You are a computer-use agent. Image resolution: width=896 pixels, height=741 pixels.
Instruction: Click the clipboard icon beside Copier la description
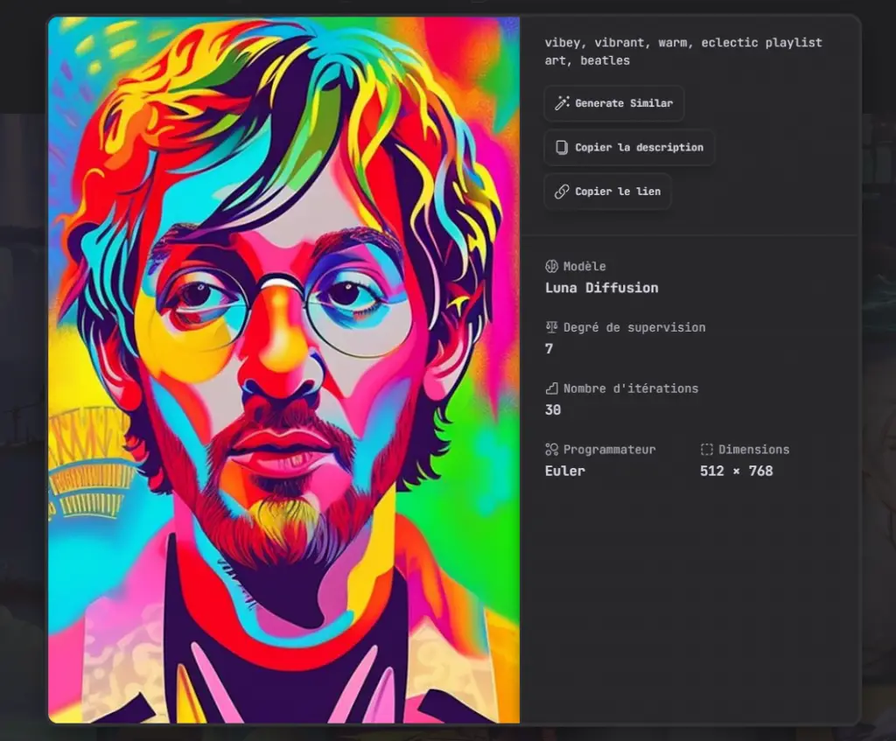(x=562, y=147)
